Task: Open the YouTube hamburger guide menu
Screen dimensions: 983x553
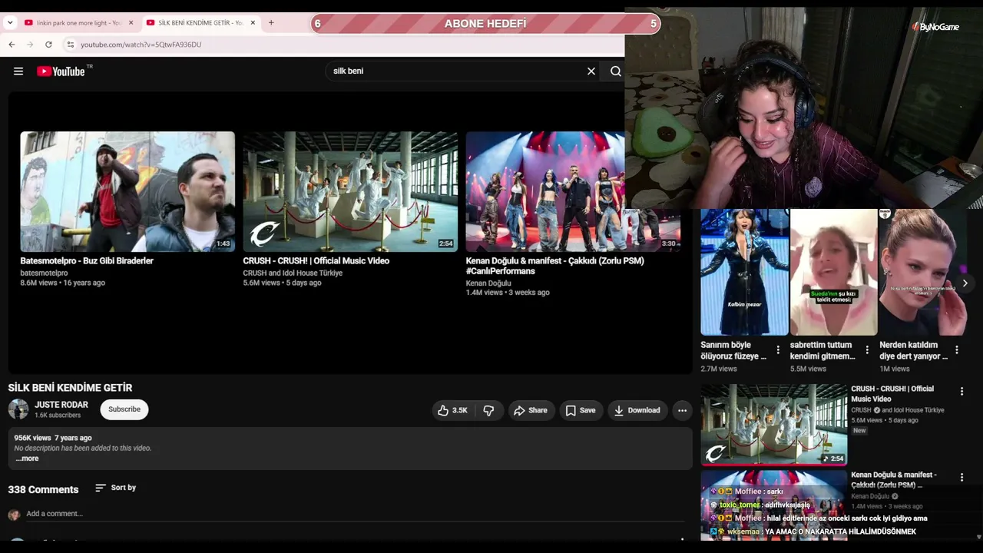Action: point(18,71)
